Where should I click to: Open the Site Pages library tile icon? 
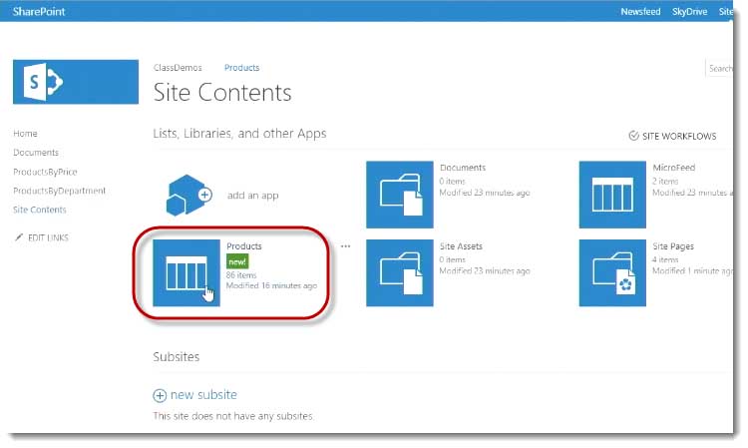(612, 273)
